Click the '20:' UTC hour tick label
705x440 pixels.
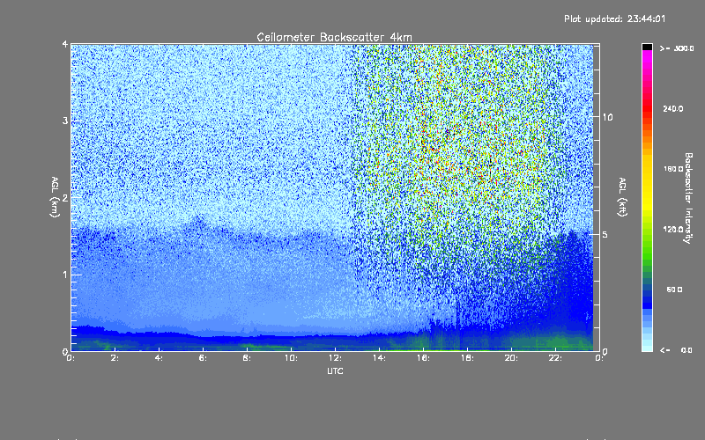pos(511,358)
